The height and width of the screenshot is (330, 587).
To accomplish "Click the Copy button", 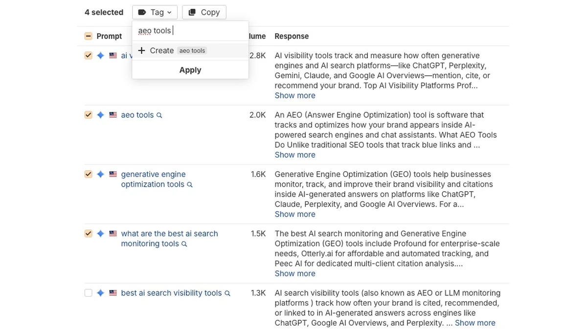I will (x=204, y=12).
